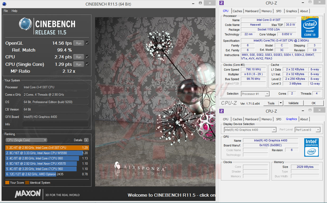
Task: Click the Processor field in Your System
Action: click(x=55, y=87)
